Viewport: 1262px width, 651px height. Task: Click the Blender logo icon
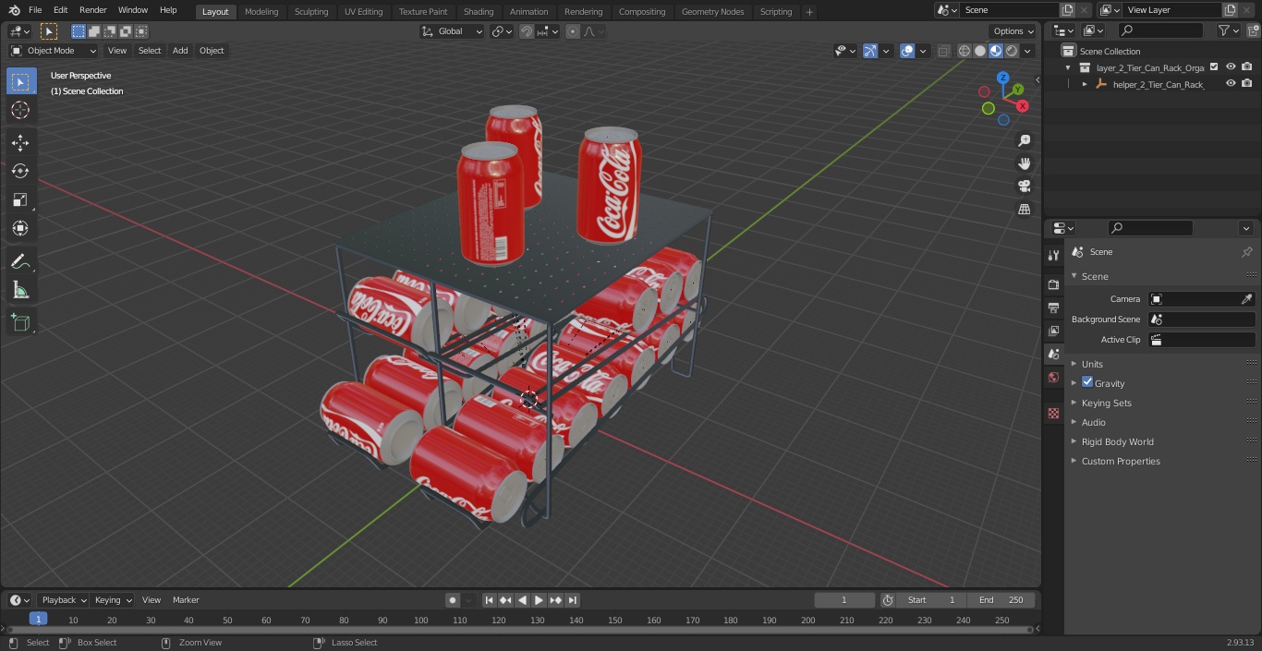(x=14, y=10)
